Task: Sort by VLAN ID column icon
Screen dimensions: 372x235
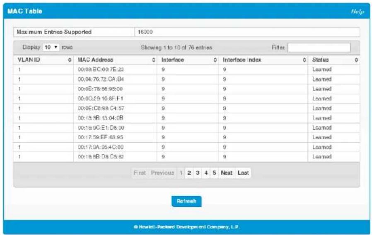Action: coord(70,60)
